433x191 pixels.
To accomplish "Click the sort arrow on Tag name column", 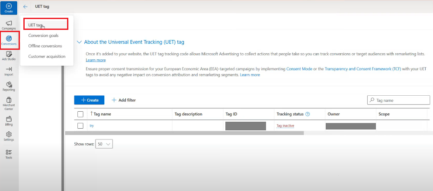I will tap(91, 113).
